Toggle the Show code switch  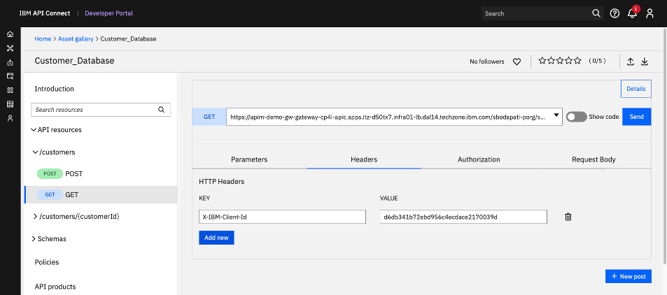point(577,117)
